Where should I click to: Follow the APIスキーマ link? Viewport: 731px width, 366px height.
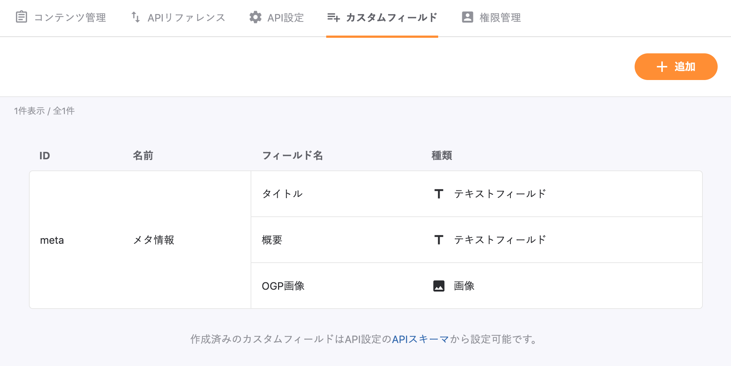[420, 339]
